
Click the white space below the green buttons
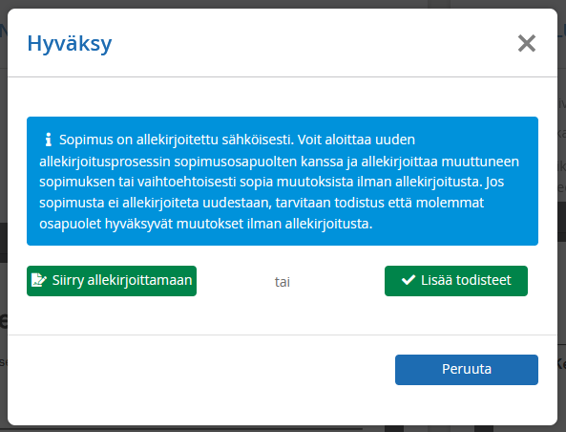(x=283, y=315)
